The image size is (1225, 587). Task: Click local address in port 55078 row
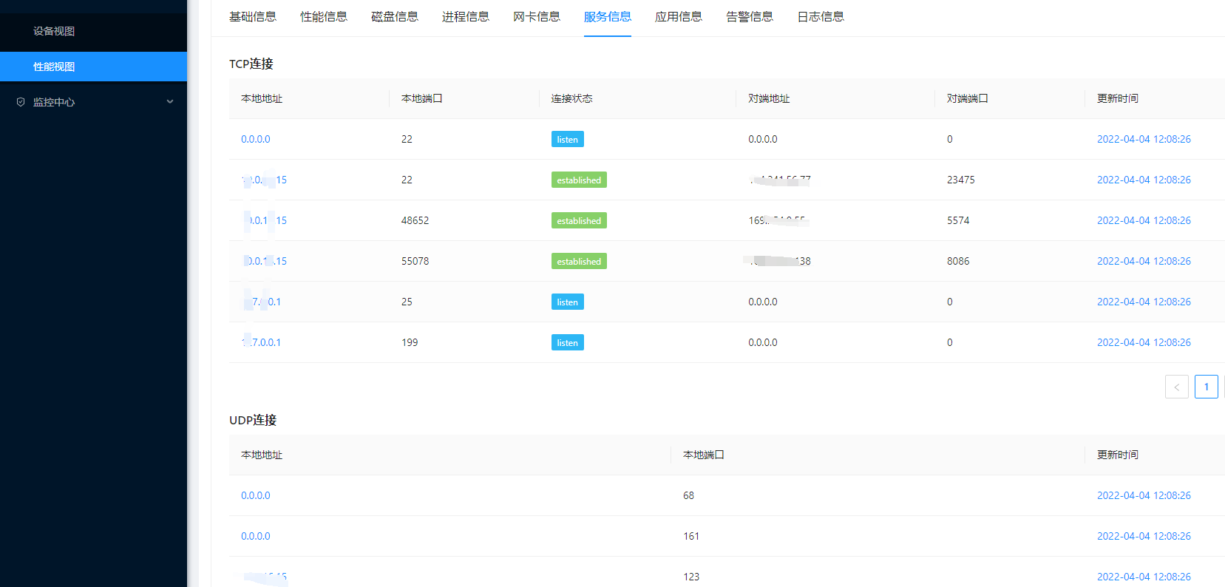click(x=265, y=261)
